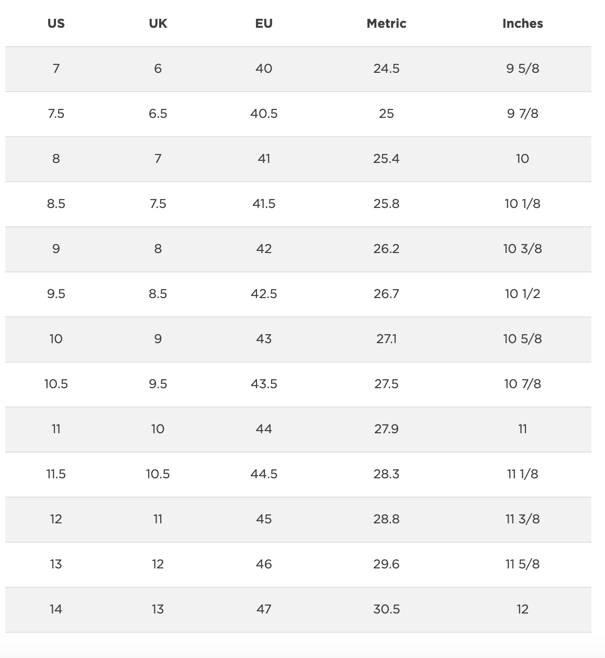
Task: Select the EU size 41.5 cell
Action: click(264, 204)
